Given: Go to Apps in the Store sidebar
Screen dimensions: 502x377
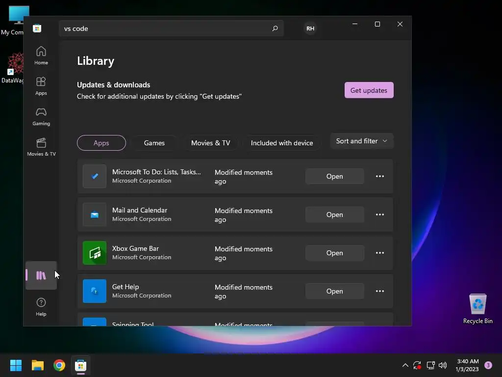Looking at the screenshot, I should coord(41,86).
